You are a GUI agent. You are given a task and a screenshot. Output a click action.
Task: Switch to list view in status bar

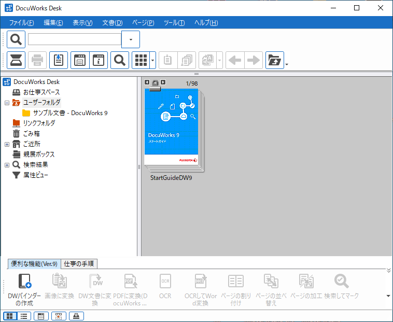tap(24, 316)
